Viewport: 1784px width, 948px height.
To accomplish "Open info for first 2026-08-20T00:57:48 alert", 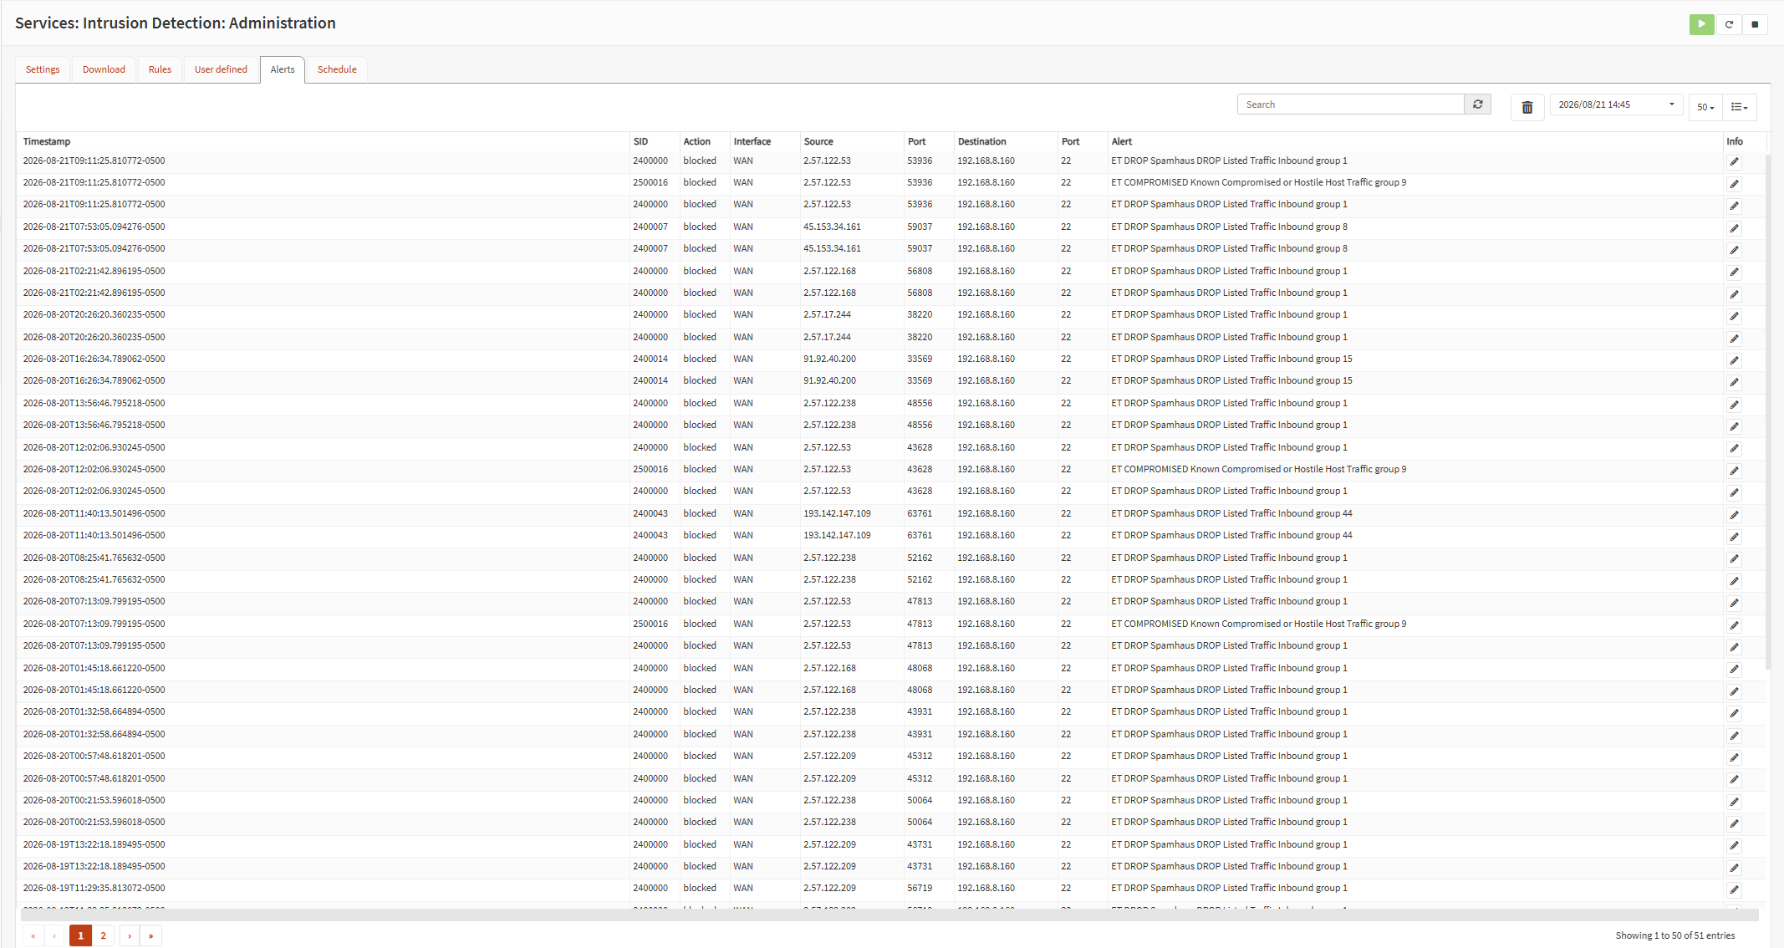I will coord(1735,757).
